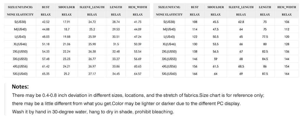Click SHOULDER column header in cm table
Screen dimensions: 301x120
216,7
